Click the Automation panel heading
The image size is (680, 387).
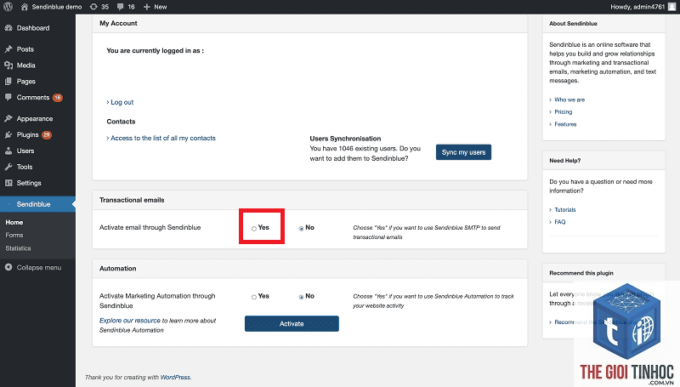point(118,269)
